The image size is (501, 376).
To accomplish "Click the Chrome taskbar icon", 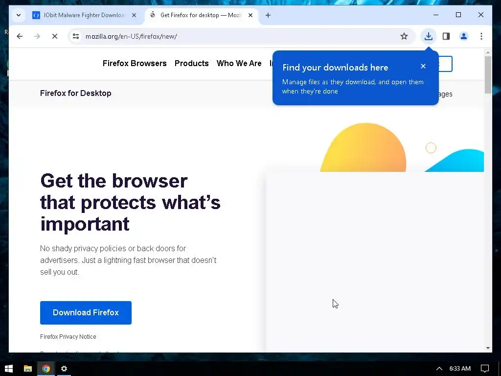I will tap(46, 369).
